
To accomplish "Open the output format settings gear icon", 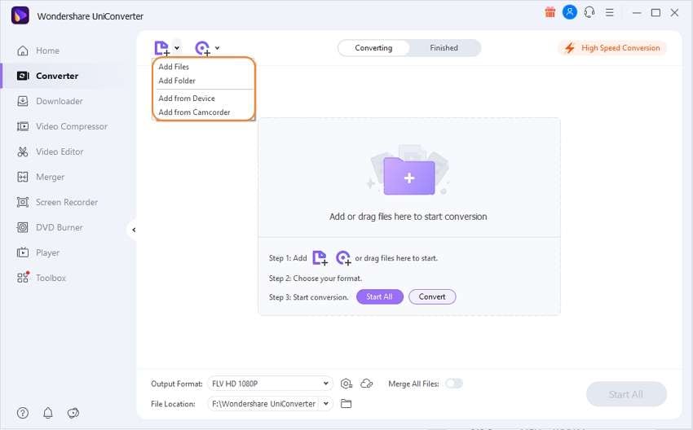I will tap(346, 384).
